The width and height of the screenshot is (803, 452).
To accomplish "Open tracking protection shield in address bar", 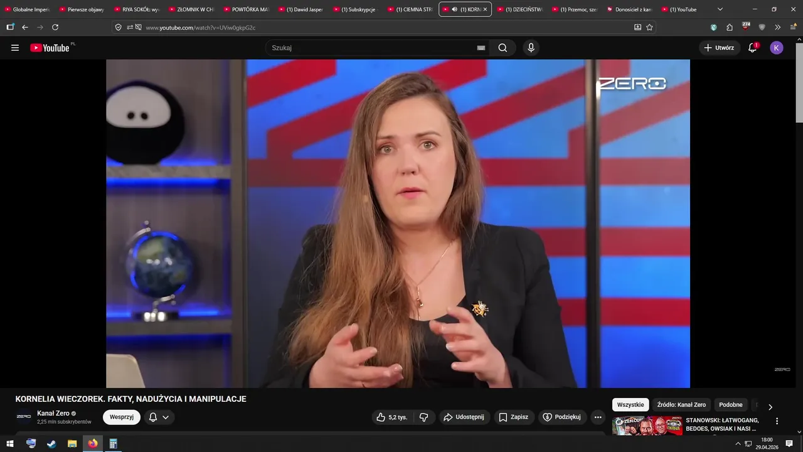I will [119, 27].
